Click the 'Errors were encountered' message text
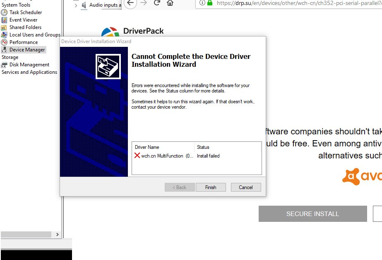This screenshot has height=260, width=382. 190,88
